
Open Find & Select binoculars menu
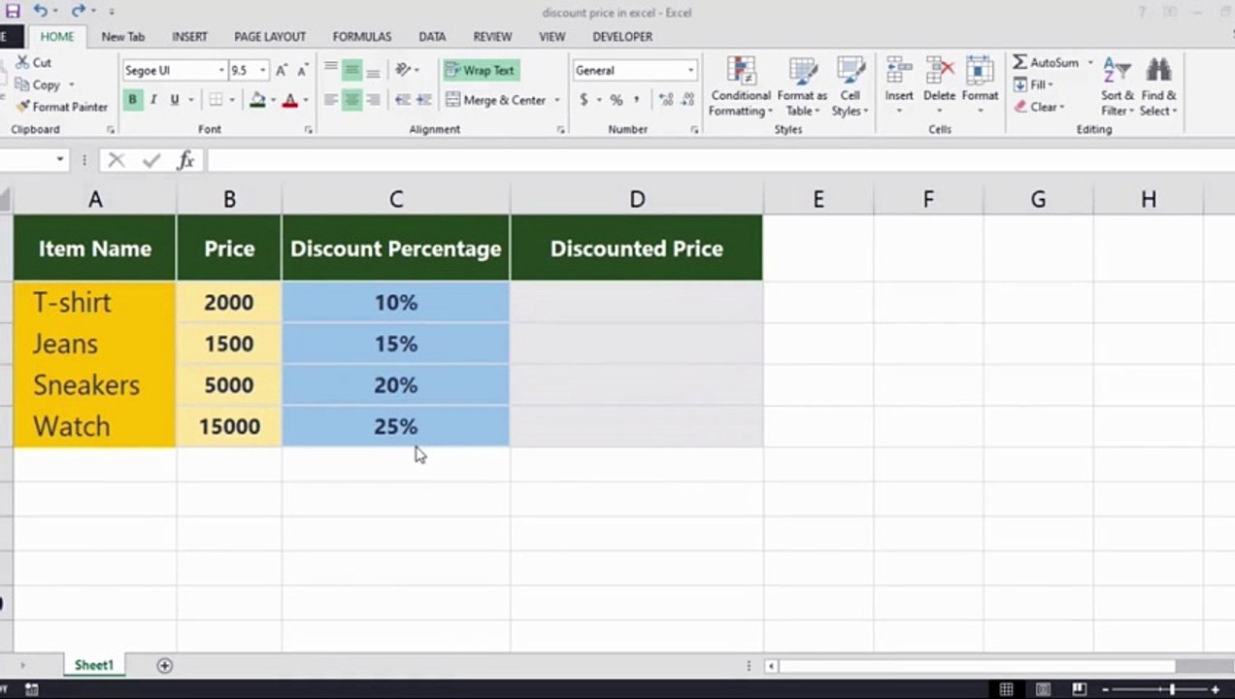point(1158,85)
